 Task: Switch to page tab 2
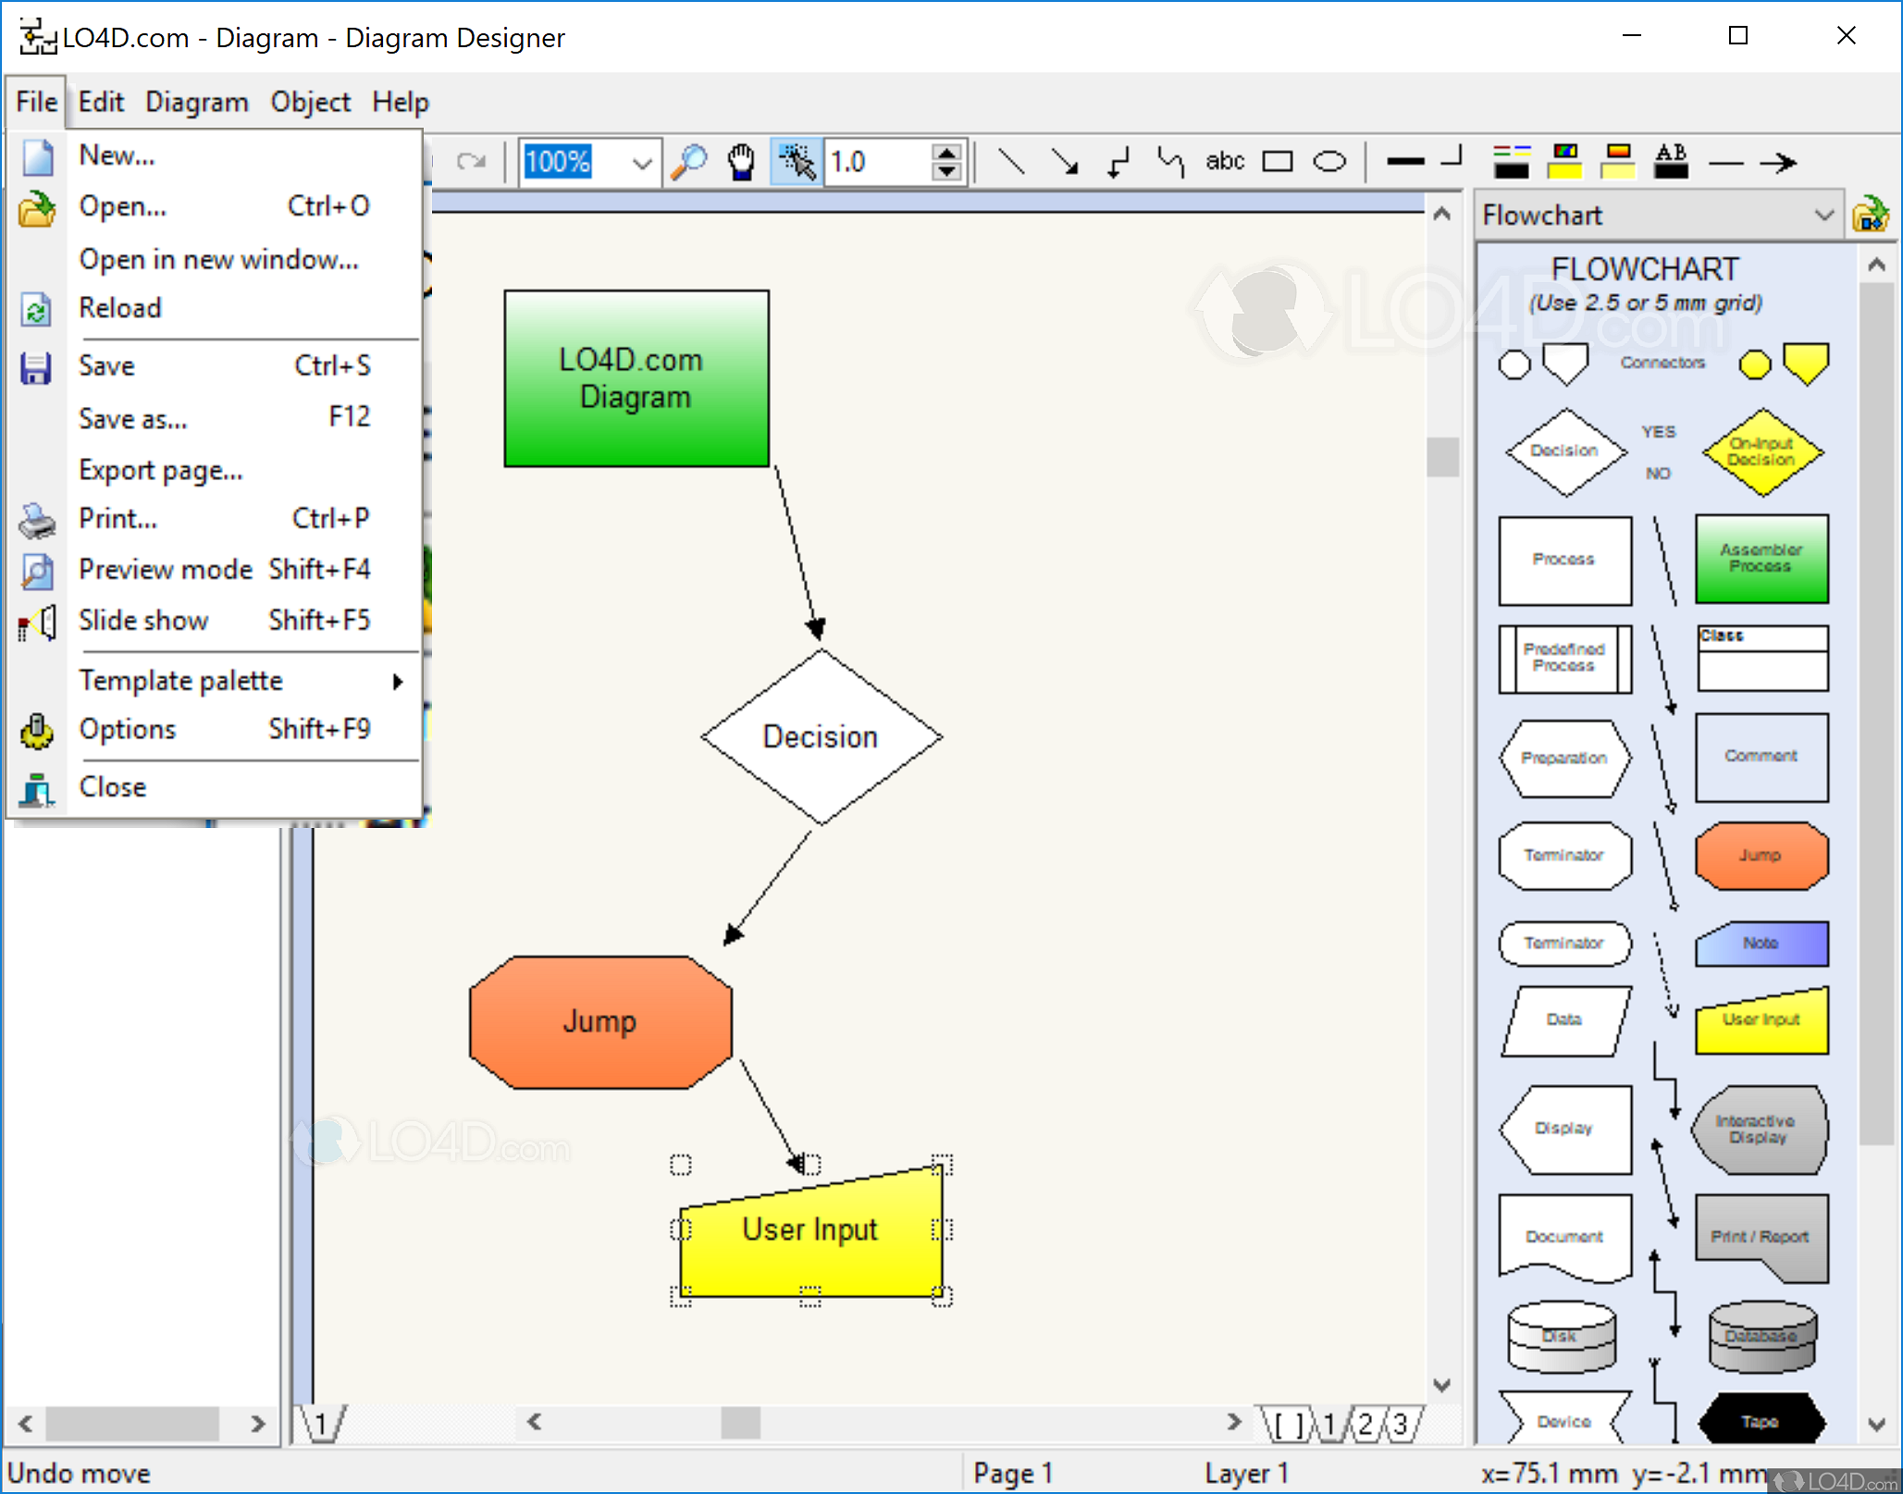[1365, 1424]
